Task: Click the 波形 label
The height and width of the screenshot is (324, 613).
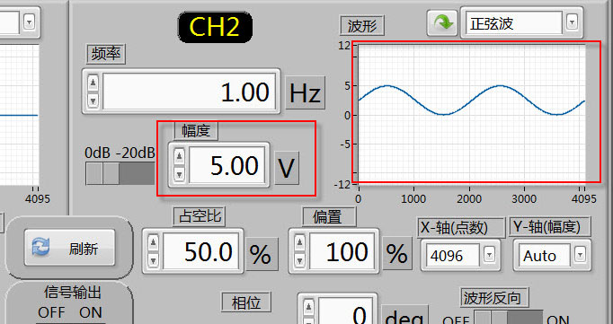Action: tap(362, 26)
